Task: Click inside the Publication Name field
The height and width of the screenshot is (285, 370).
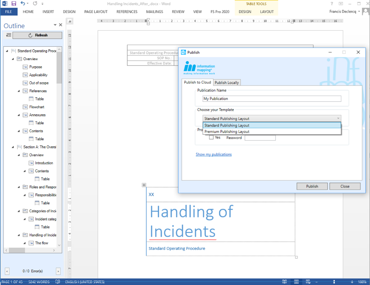Action: 271,99
